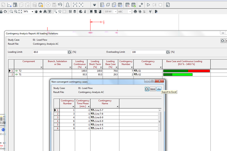Click the play execute button in toolbar
The height and width of the screenshot is (151, 227).
pyautogui.click(x=148, y=5)
